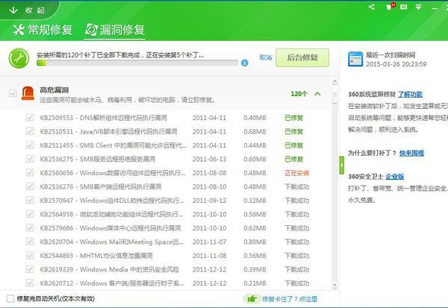Open the 了解功能 link
Screen dimensions: 448x308
[x=410, y=94]
